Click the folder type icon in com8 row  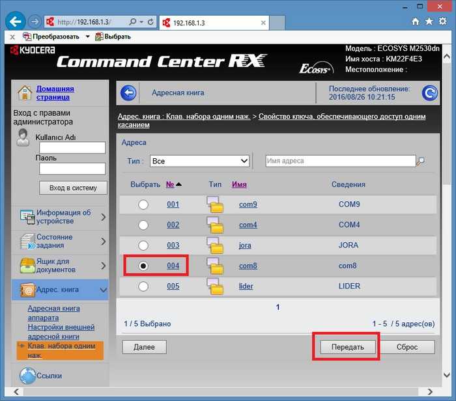215,266
